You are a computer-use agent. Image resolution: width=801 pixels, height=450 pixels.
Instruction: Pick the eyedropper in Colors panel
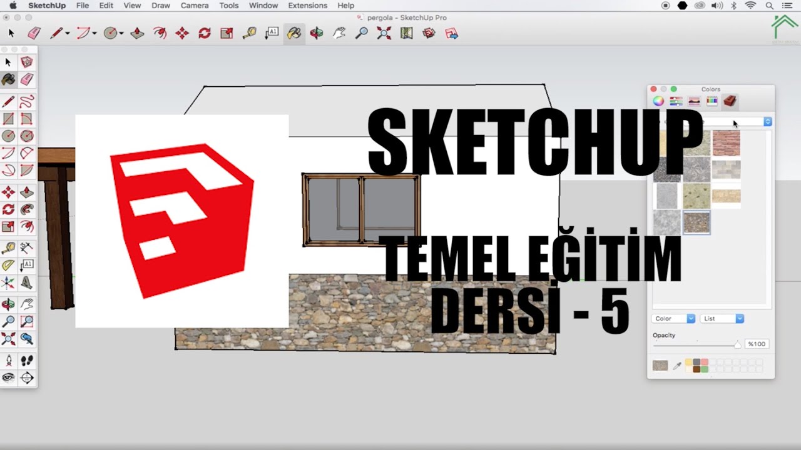click(677, 366)
